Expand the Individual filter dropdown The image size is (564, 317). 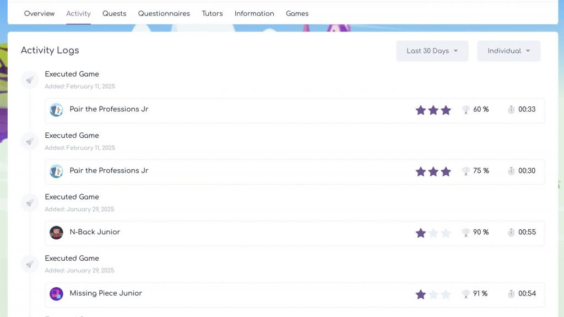tap(508, 51)
